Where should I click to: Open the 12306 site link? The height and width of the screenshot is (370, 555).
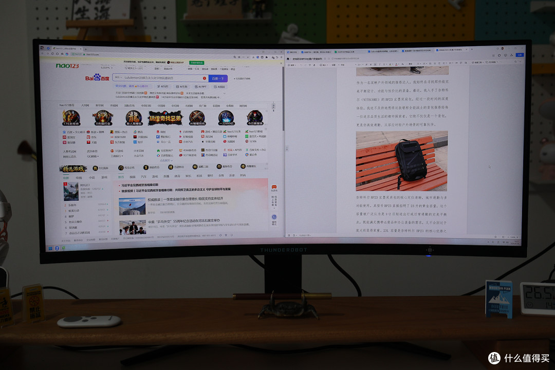(x=251, y=141)
